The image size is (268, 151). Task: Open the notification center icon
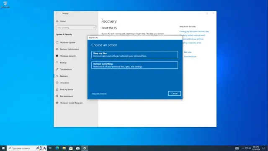coord(263,148)
